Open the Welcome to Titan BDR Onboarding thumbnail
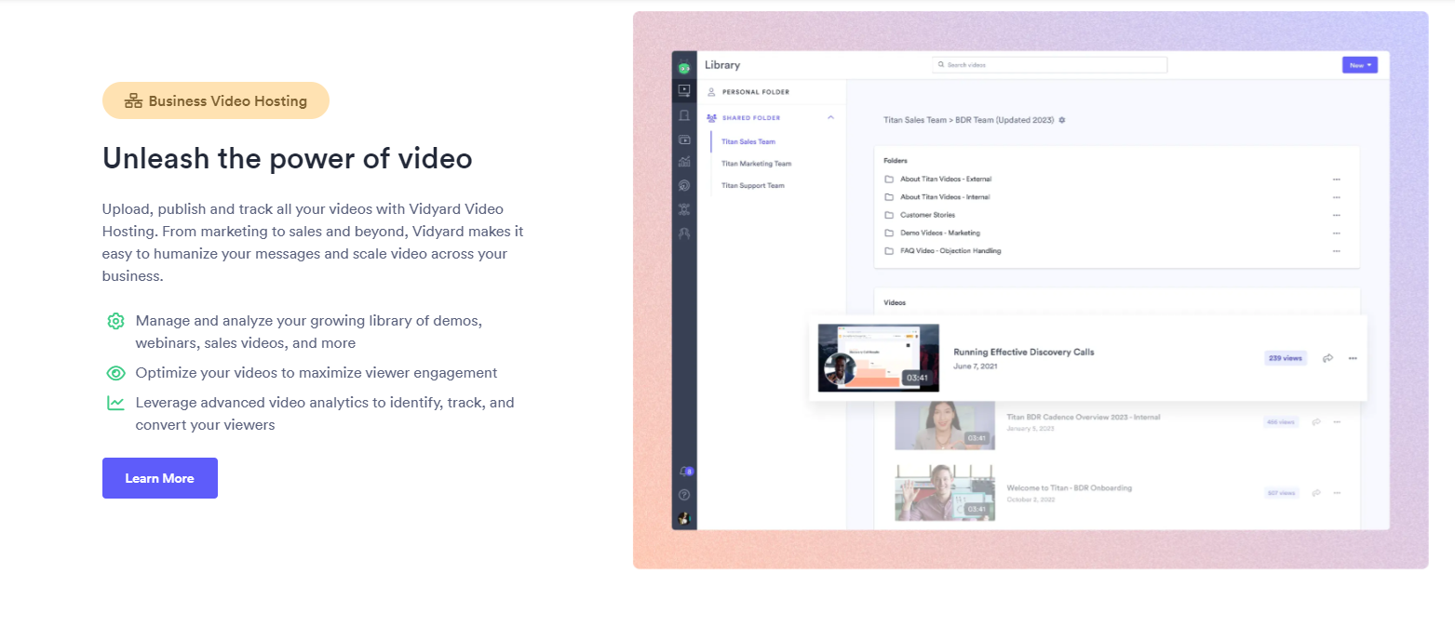The width and height of the screenshot is (1455, 626). click(x=945, y=493)
